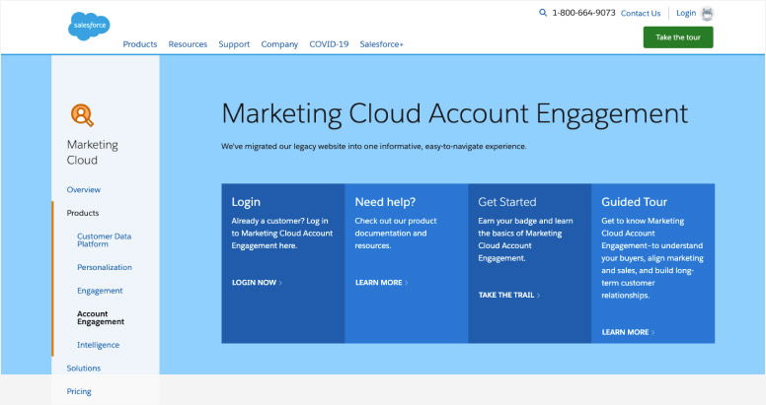This screenshot has width=766, height=405.
Task: Click the Need help? card heading
Action: (x=385, y=202)
